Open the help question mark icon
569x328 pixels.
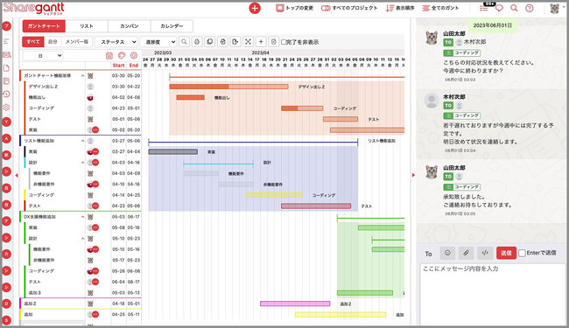529,8
